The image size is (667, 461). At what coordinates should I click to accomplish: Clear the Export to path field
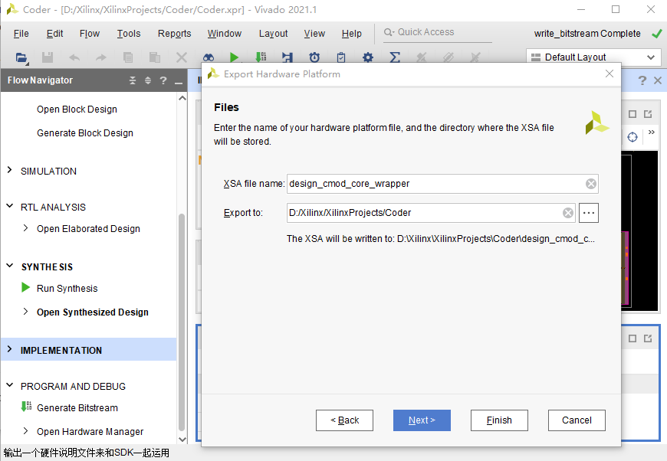click(568, 213)
